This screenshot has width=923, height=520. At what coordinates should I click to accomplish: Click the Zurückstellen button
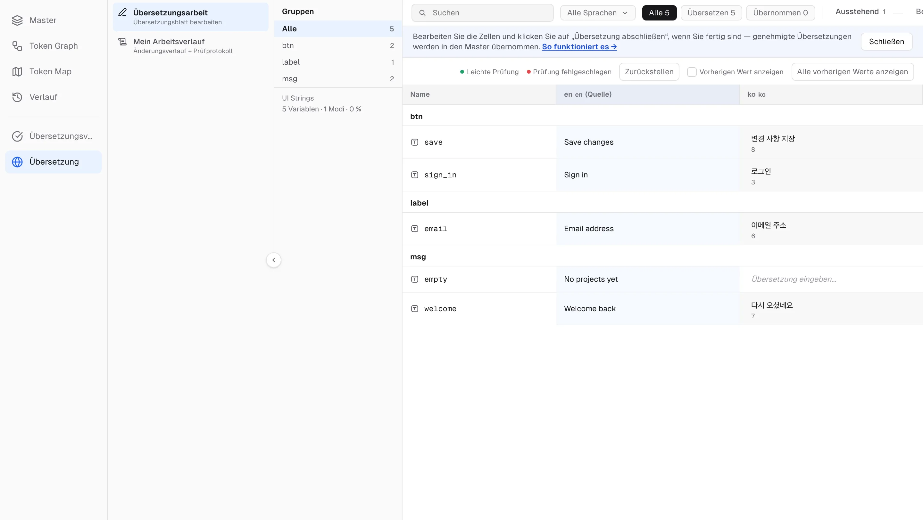click(649, 72)
